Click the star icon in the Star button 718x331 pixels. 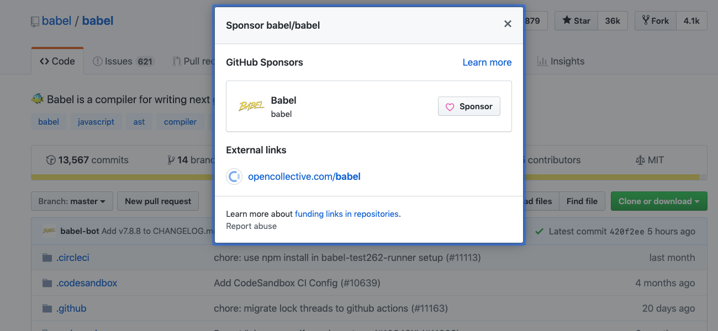click(x=568, y=20)
